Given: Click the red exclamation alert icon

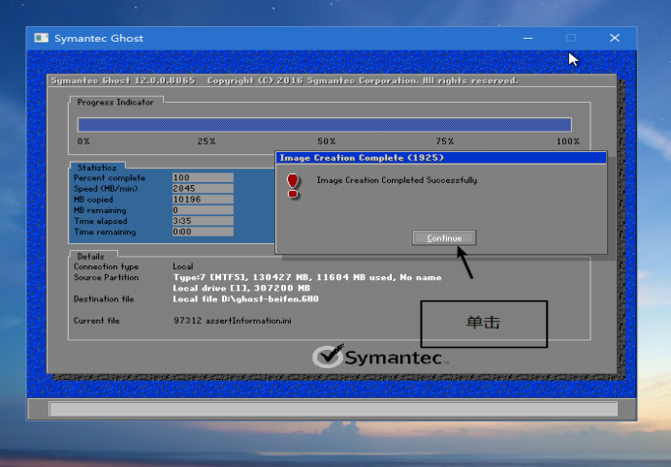Looking at the screenshot, I should tap(293, 186).
